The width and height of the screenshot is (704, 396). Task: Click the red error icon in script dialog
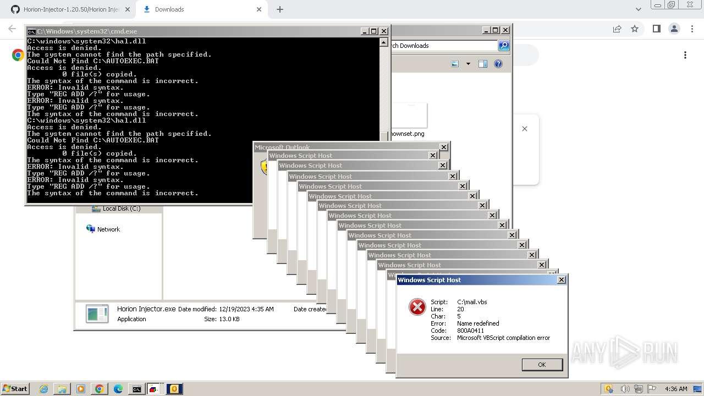(x=417, y=307)
